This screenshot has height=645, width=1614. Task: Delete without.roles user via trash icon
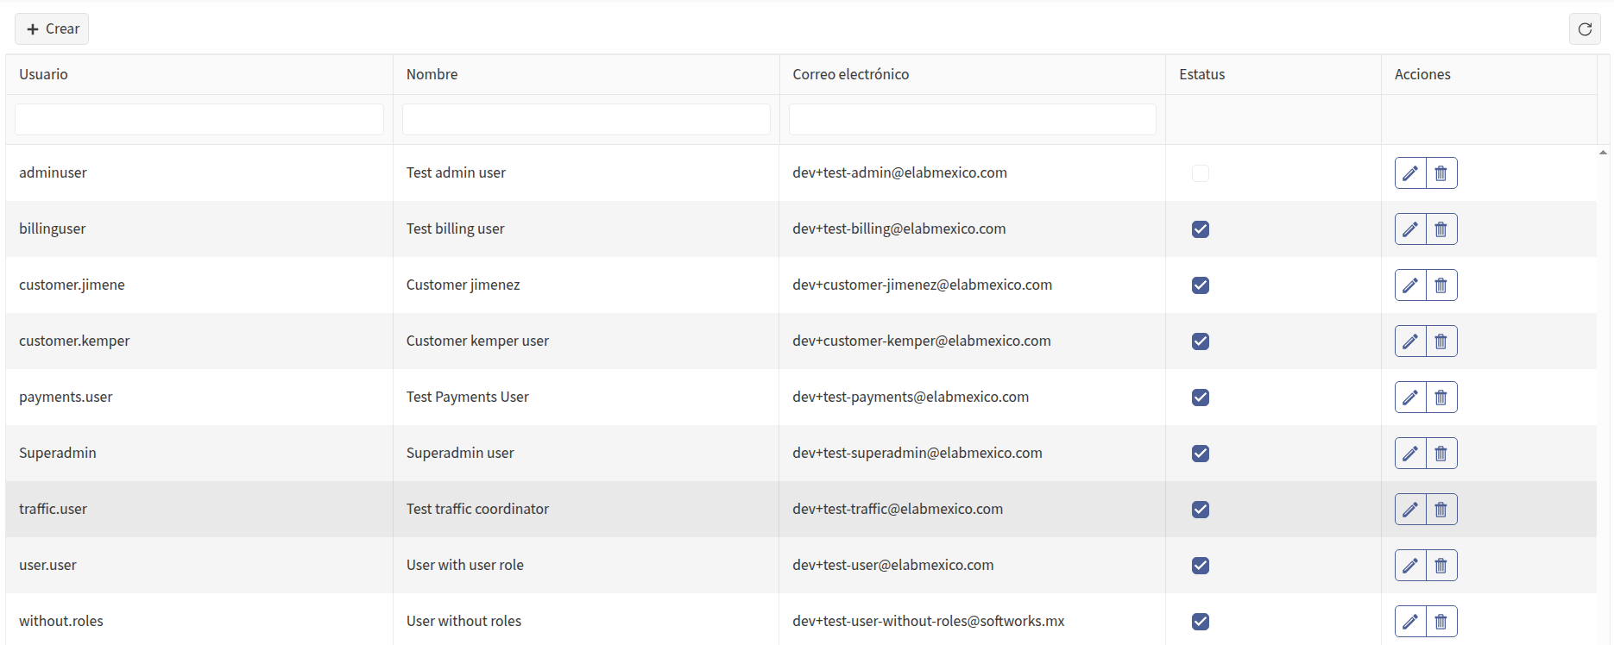[x=1441, y=622]
